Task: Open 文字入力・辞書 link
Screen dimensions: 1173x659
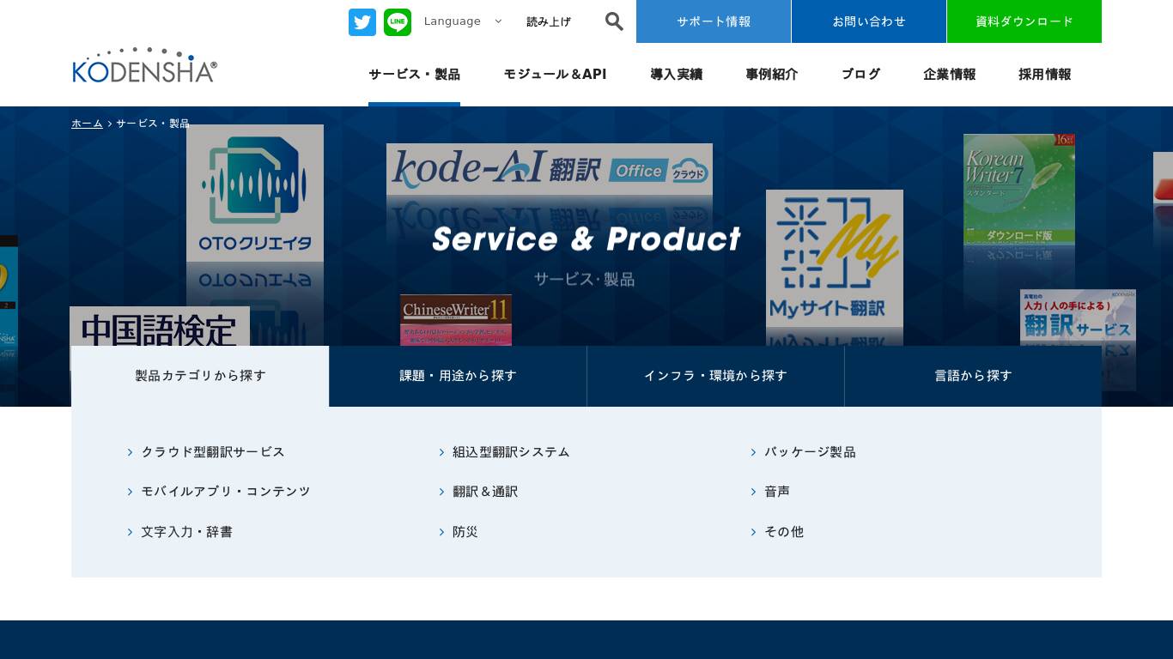Action: (186, 532)
